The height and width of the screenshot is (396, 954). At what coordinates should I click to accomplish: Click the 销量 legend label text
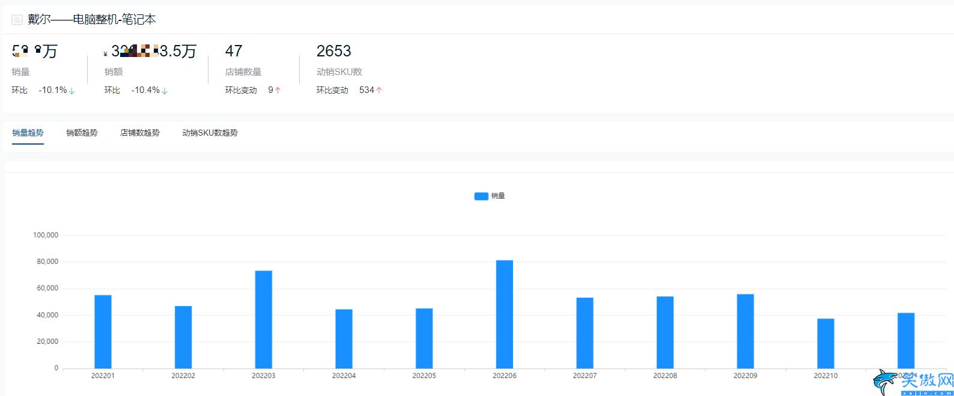(x=498, y=196)
